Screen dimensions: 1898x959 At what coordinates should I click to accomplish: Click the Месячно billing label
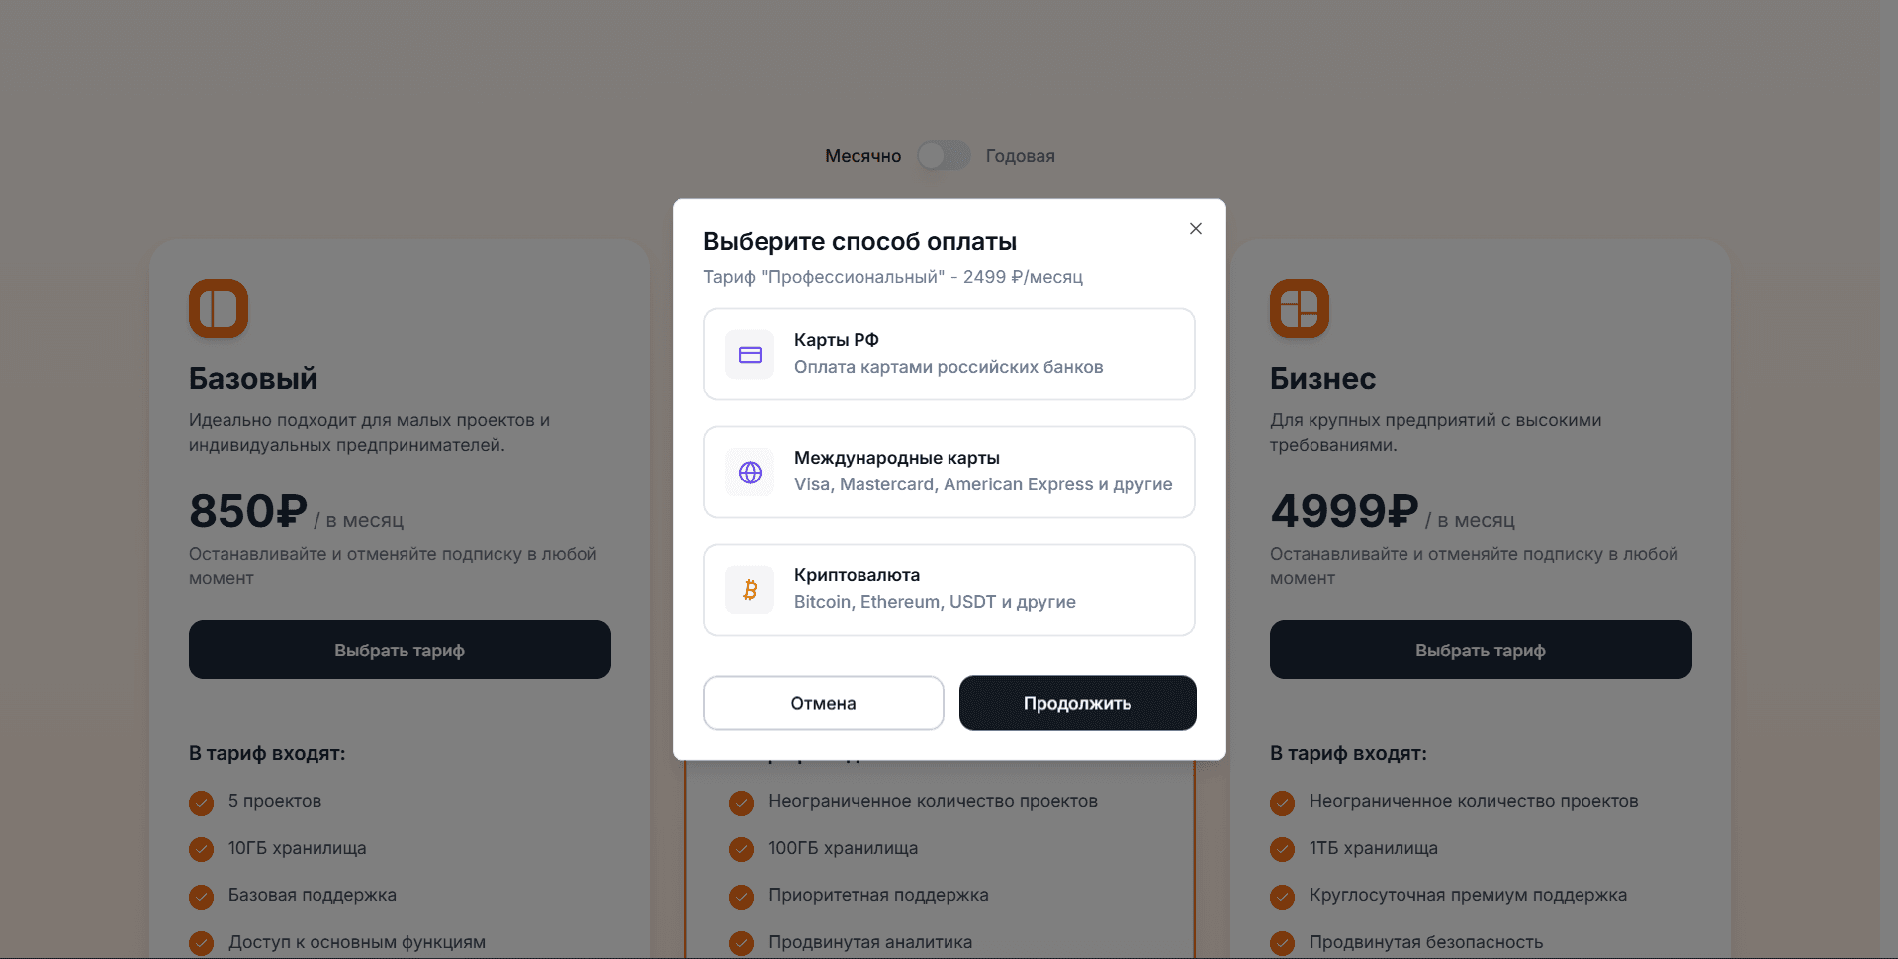(863, 156)
